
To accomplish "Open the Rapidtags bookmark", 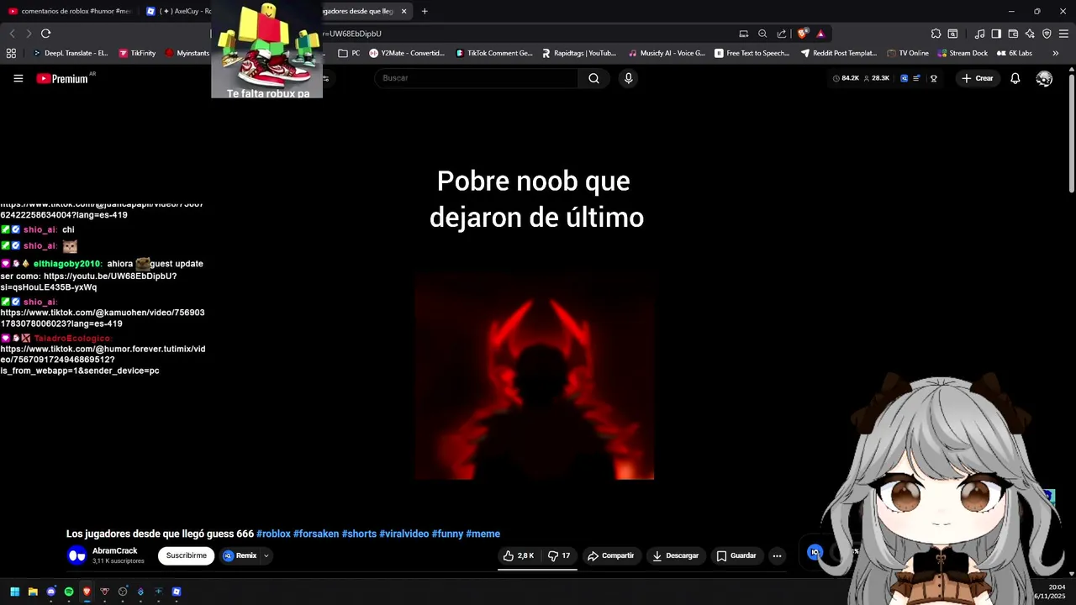I will click(579, 53).
